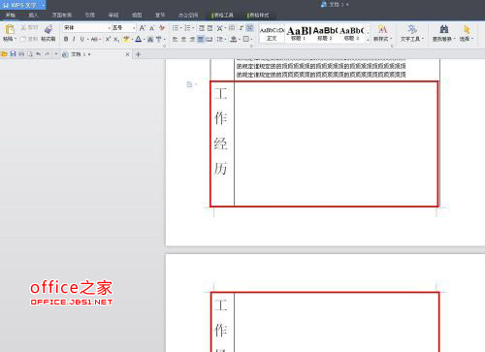Viewport: 485px width, 352px height.
Task: Click the Cut scissors icon
Action: (23, 28)
